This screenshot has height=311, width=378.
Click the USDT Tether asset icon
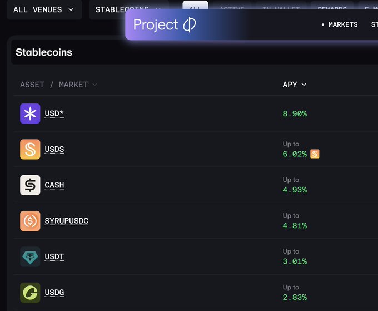click(30, 256)
